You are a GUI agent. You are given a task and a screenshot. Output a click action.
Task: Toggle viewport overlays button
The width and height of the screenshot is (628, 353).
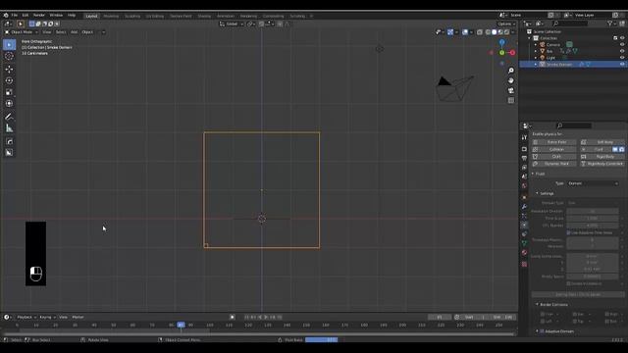coord(465,32)
